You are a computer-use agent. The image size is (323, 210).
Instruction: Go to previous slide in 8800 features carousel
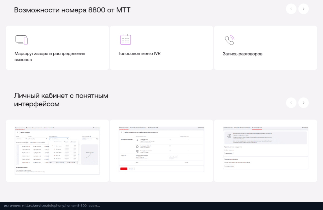tap(291, 9)
